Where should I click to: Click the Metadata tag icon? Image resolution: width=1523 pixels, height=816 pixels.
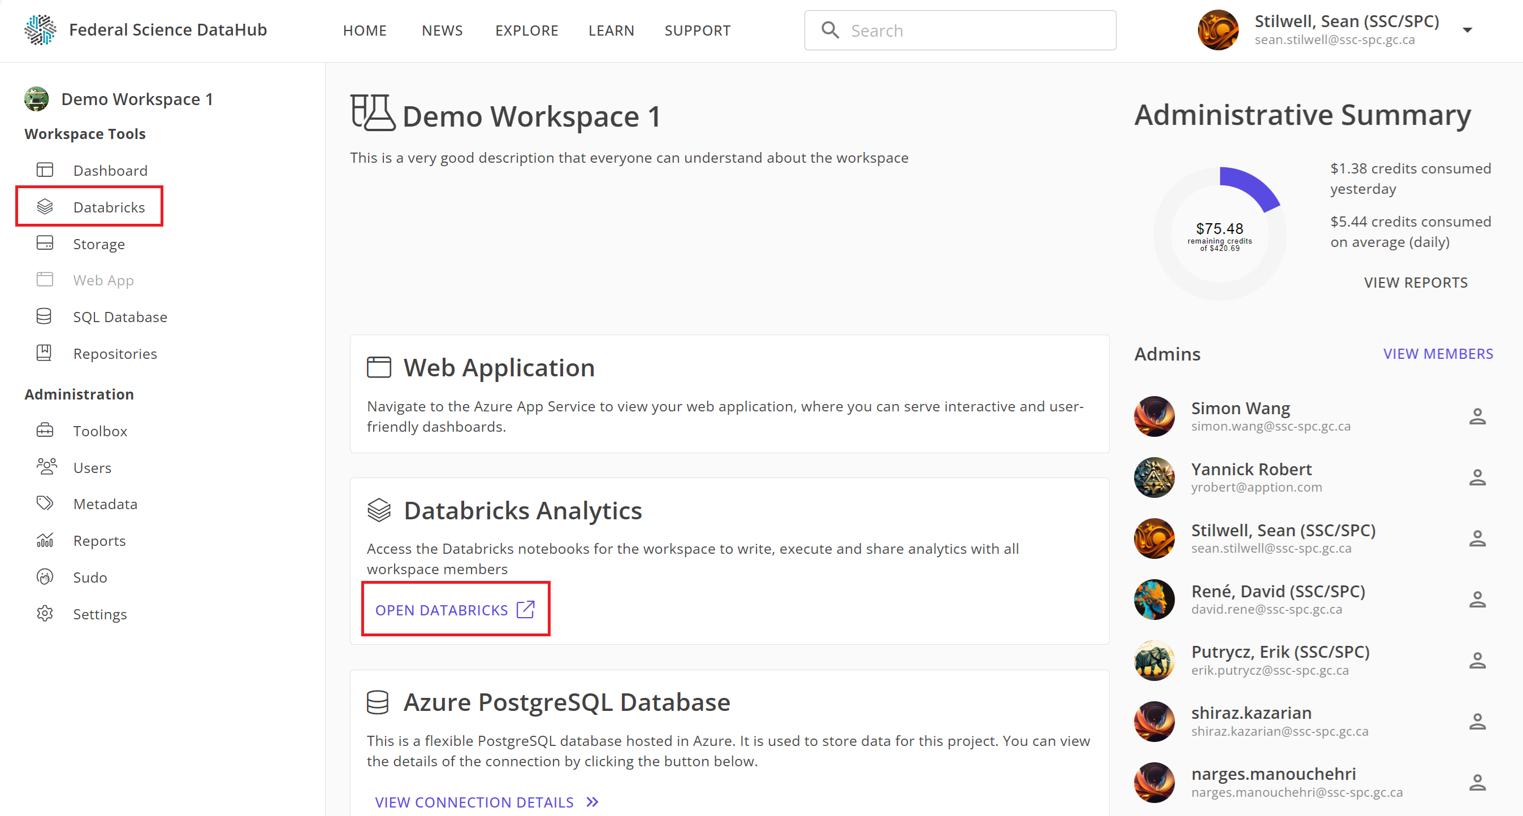(x=45, y=503)
